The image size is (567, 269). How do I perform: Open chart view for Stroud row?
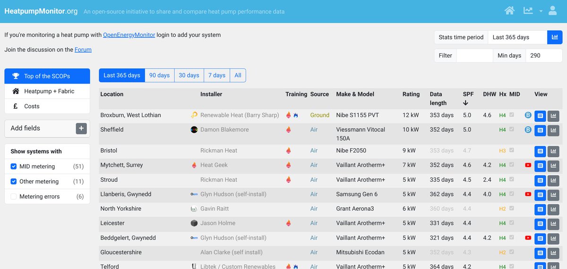[x=554, y=180]
